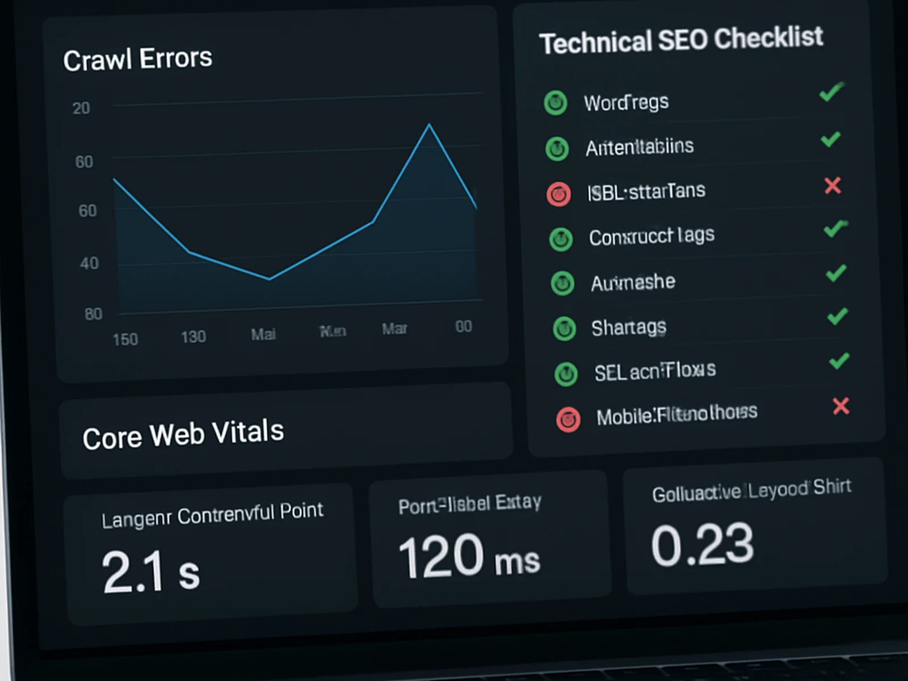Image resolution: width=908 pixels, height=681 pixels.
Task: Click the red status icon for Mobile Flitnothous
Action: pyautogui.click(x=567, y=421)
